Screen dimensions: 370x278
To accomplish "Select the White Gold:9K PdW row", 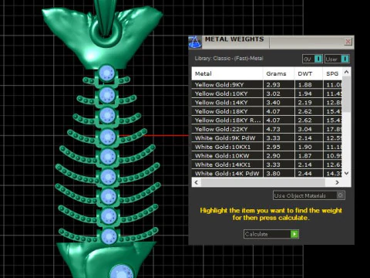I will coord(267,138).
